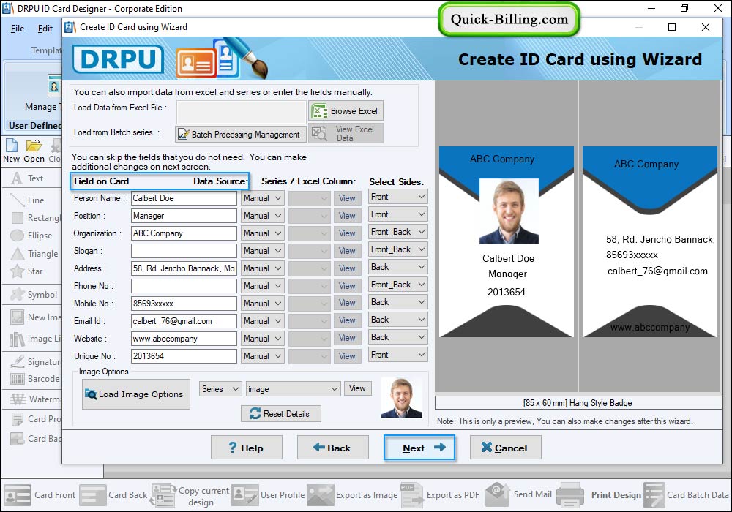Viewport: 732px width, 512px height.
Task: Expand Mobile No side dropdown
Action: (x=397, y=302)
